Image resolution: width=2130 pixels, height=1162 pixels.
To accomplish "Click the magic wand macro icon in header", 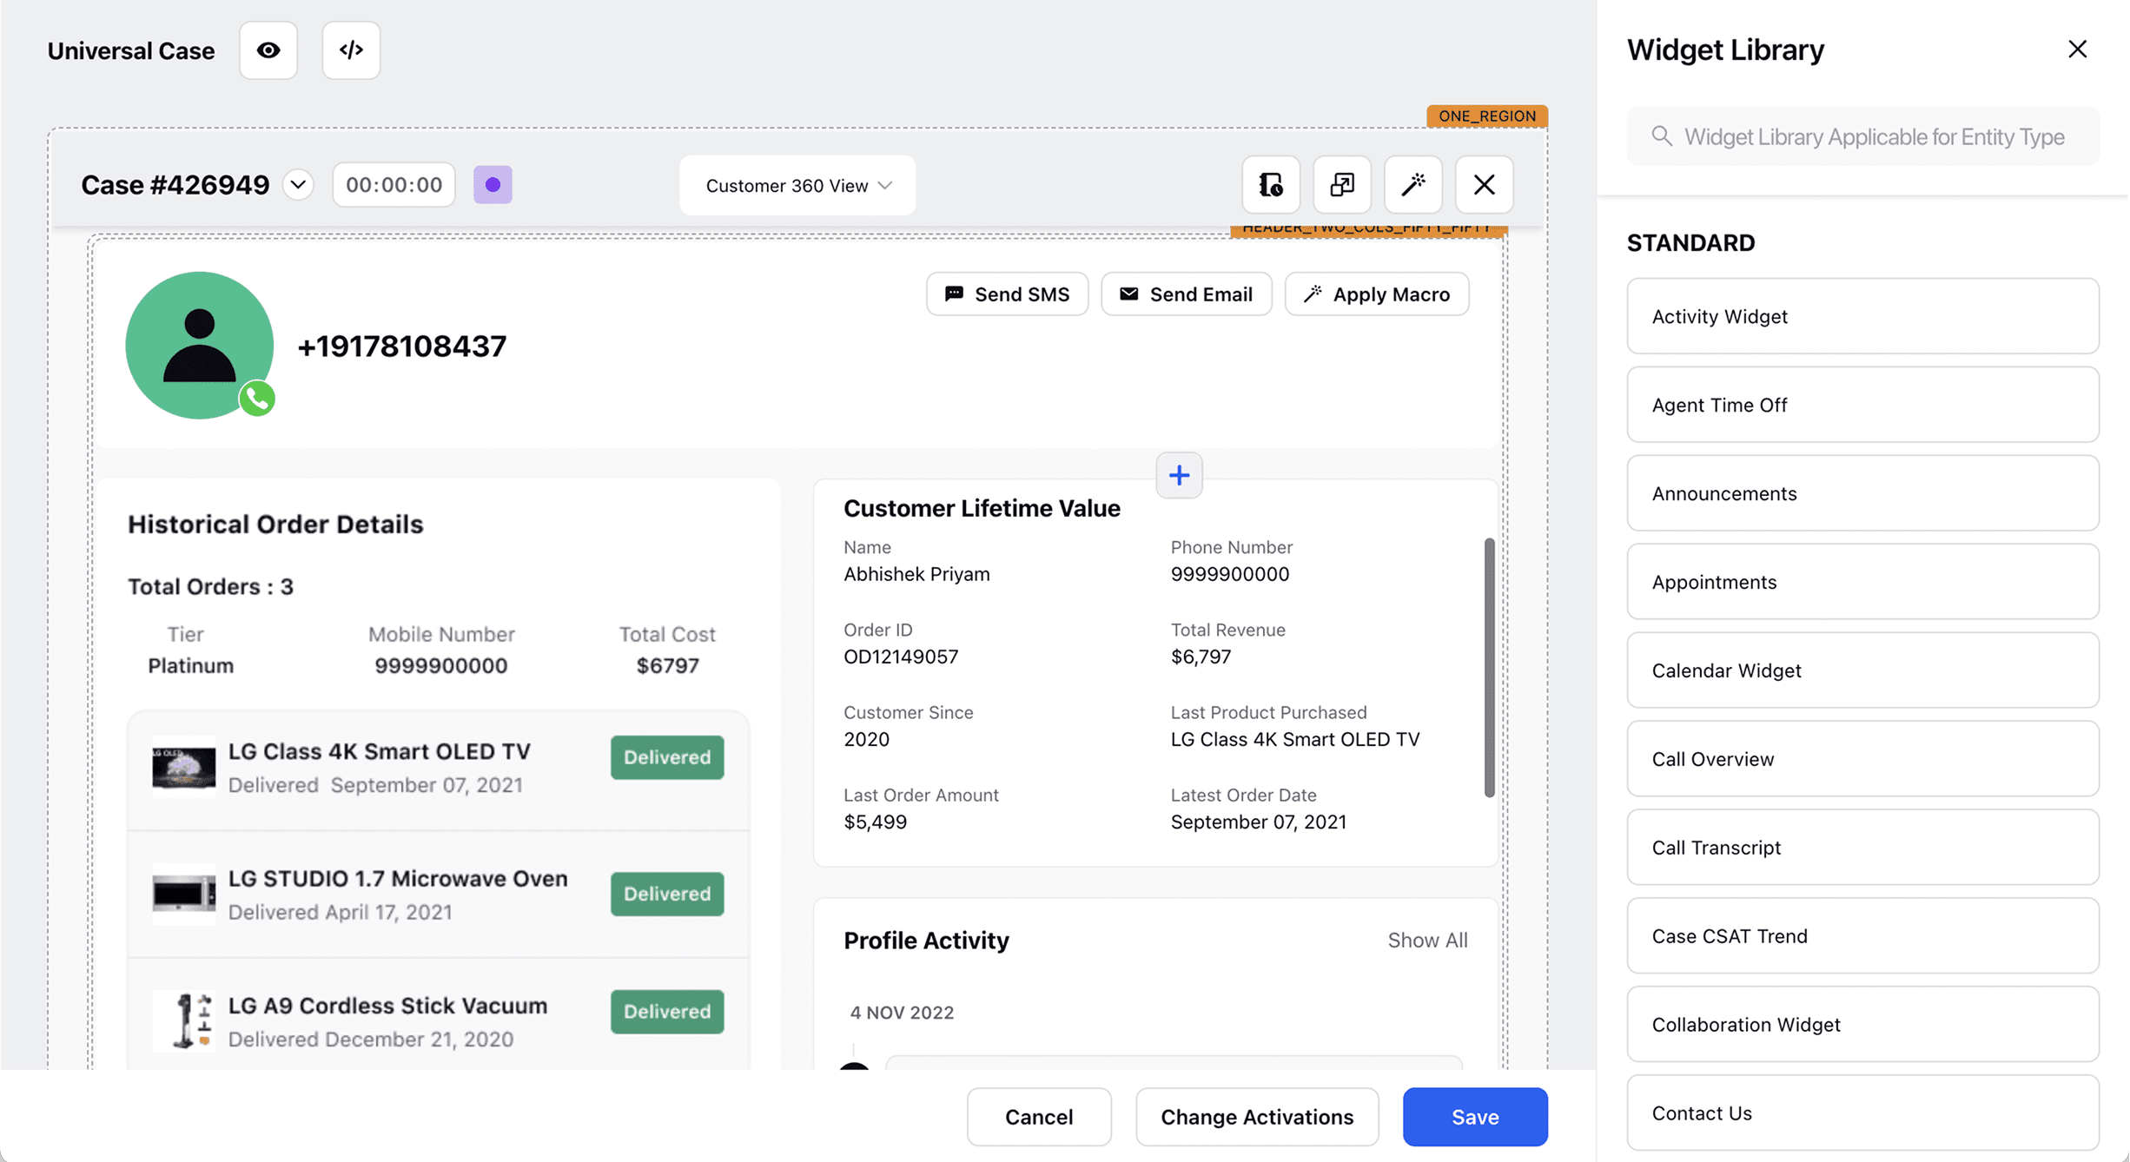I will click(1413, 185).
